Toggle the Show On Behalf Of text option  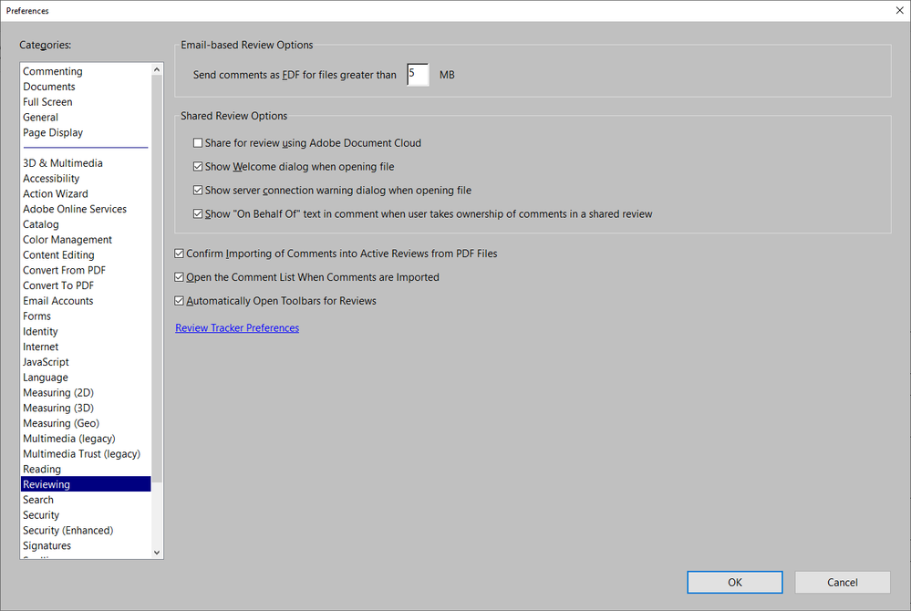point(198,213)
